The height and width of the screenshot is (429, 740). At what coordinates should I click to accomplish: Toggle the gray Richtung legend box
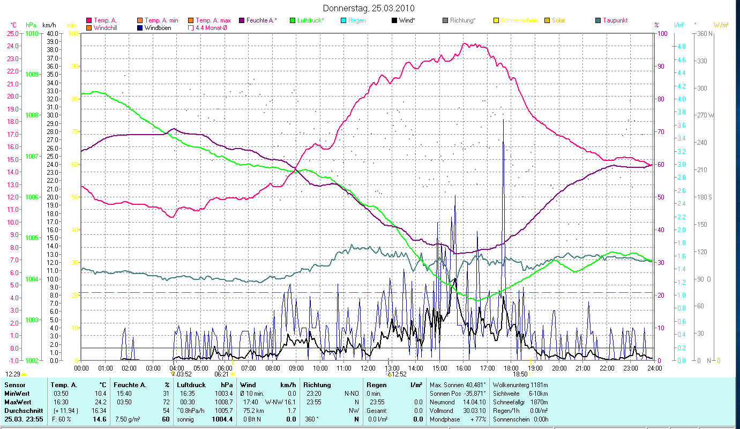click(445, 20)
